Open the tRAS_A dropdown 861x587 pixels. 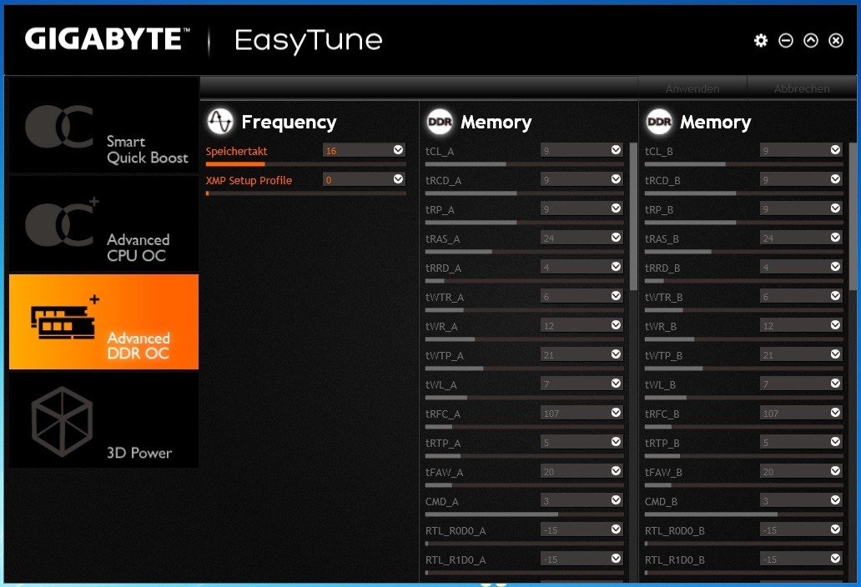tap(616, 237)
